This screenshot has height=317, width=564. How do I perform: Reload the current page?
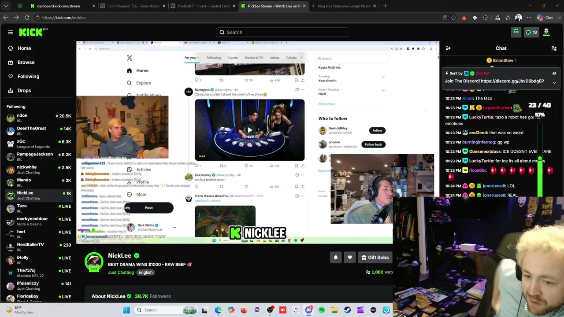click(x=27, y=18)
